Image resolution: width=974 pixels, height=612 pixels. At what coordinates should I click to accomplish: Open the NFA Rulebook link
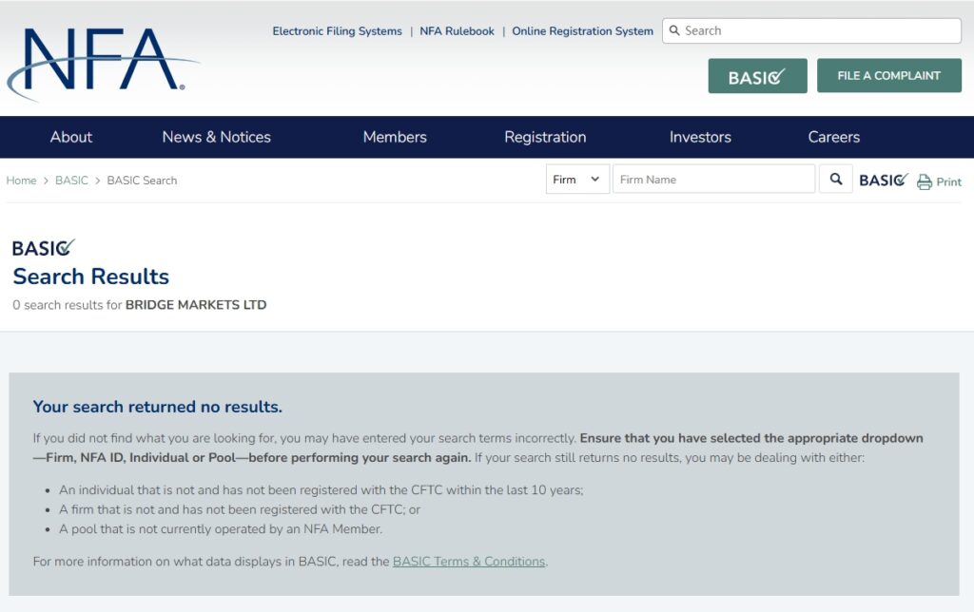coord(457,31)
